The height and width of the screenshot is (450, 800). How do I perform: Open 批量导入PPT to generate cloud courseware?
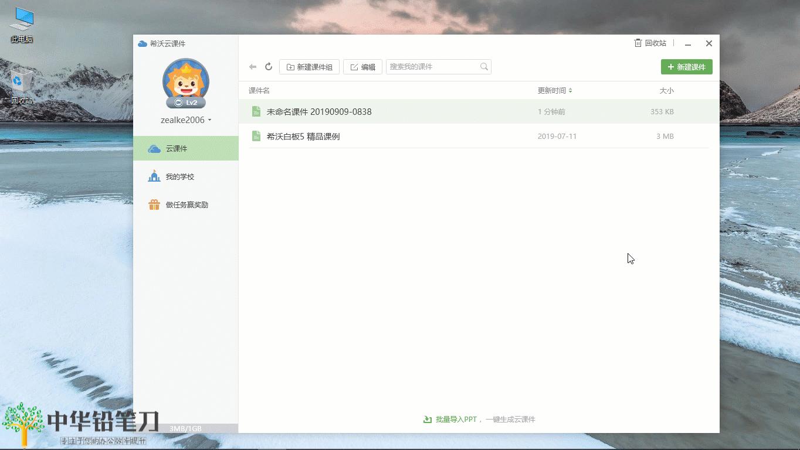coord(479,419)
